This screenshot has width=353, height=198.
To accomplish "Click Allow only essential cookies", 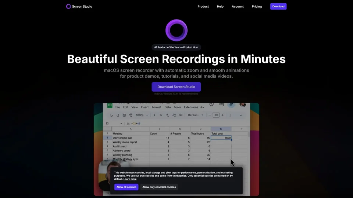I will 159,187.
